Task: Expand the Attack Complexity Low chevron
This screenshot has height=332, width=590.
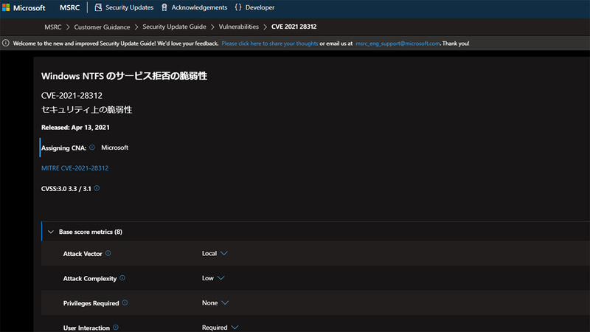Action: coord(221,278)
